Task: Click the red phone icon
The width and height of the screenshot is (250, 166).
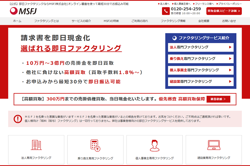Action: pyautogui.click(x=166, y=11)
